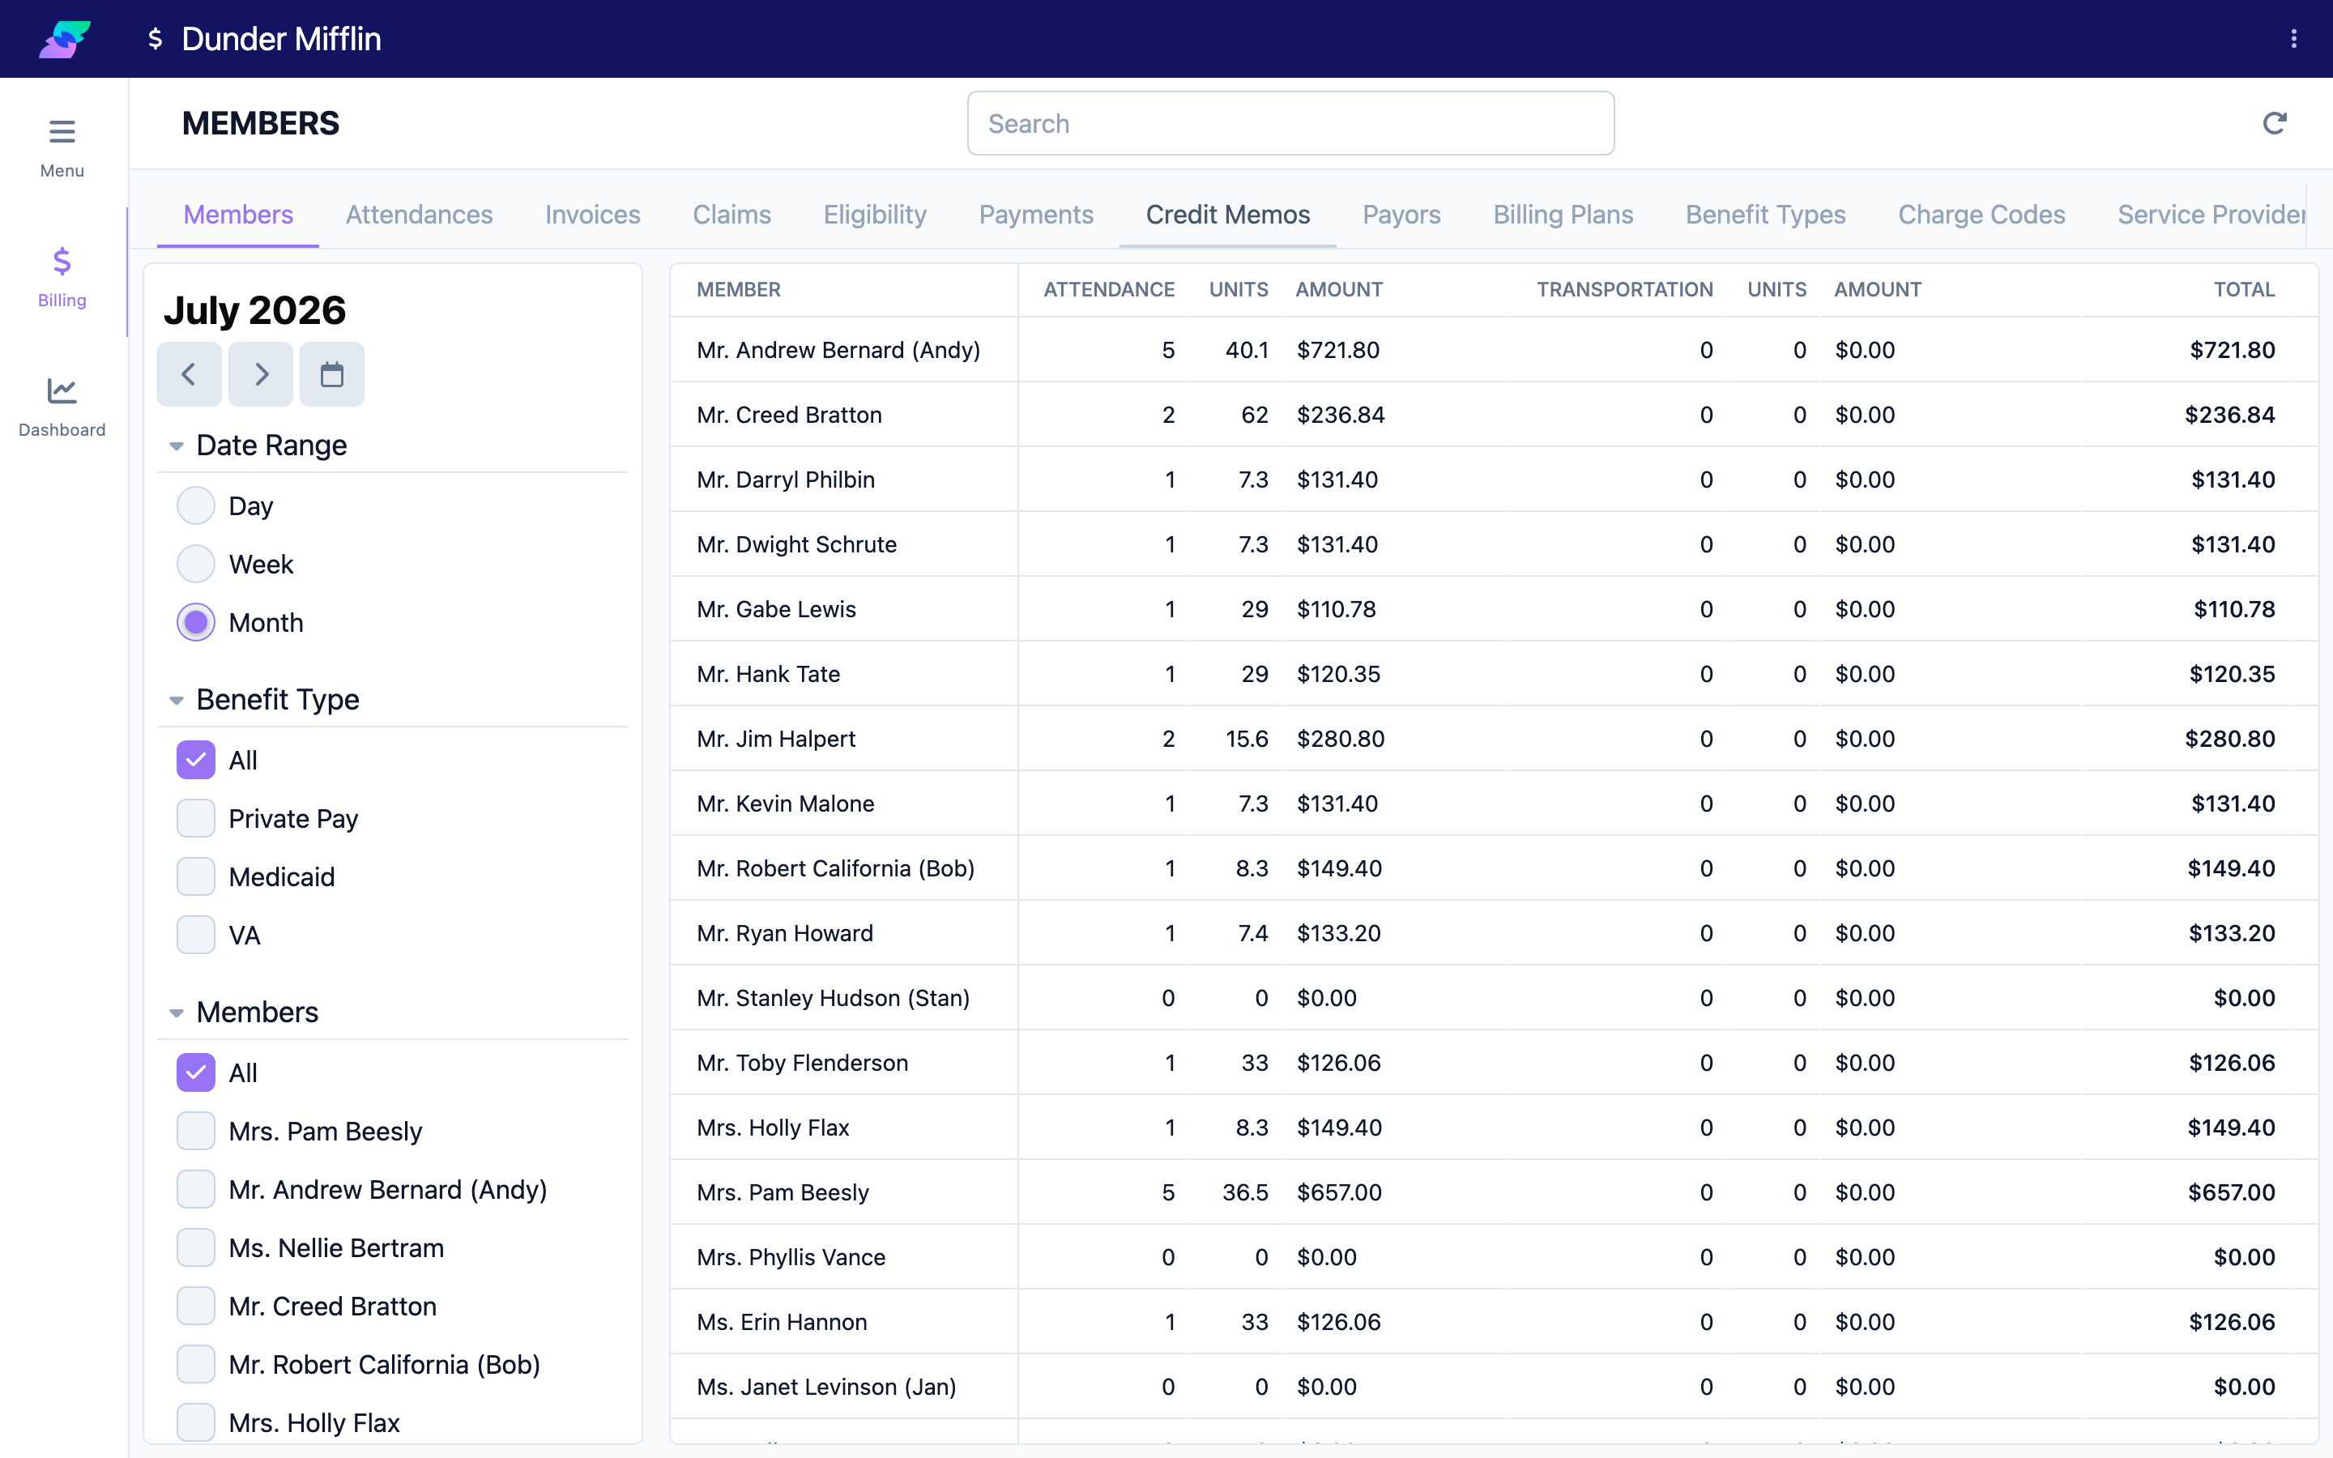Collapse the Members filter section

177,1013
